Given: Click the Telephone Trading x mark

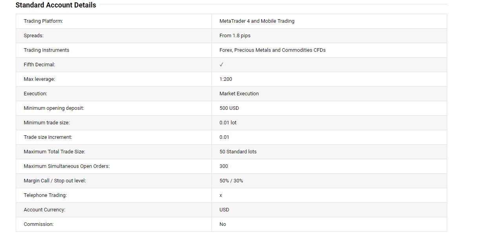Looking at the screenshot, I should coord(221,195).
